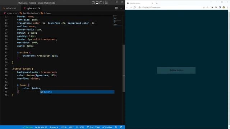
Task: Click 'color: darken($geentrea, 10%);' line
Action: [37, 75]
